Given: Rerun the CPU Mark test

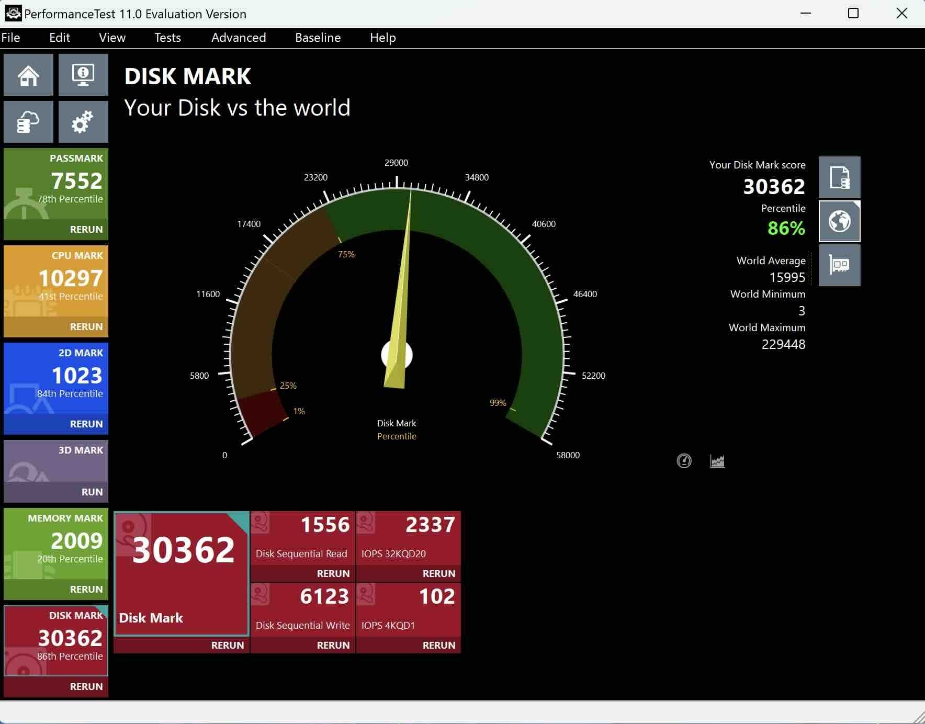Looking at the screenshot, I should 86,326.
